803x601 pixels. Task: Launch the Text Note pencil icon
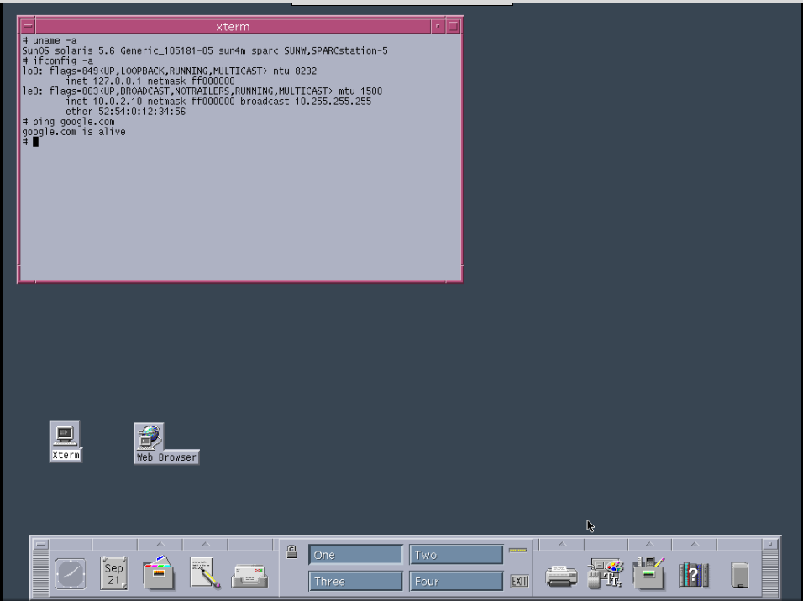click(205, 572)
